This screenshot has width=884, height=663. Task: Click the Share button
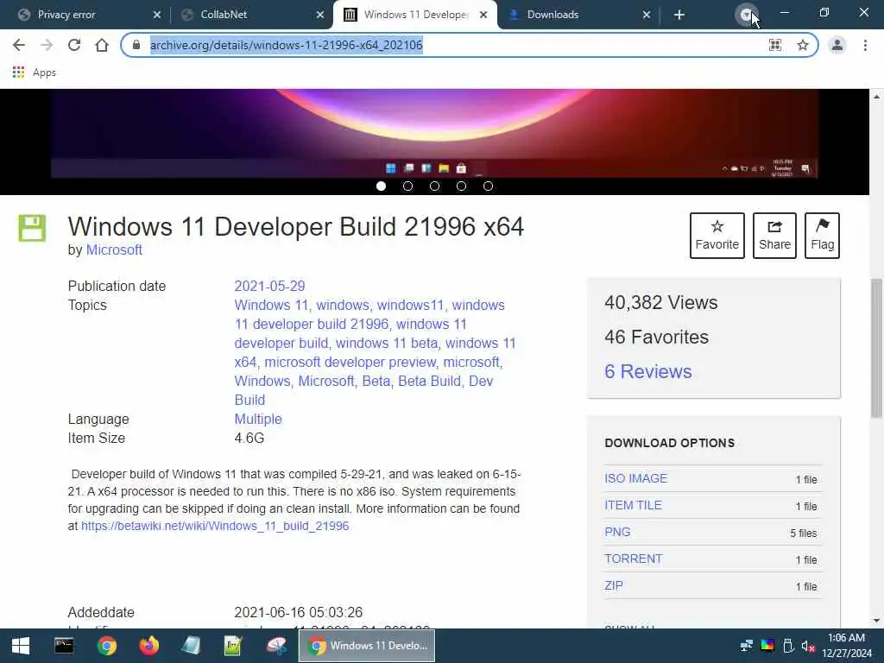[x=774, y=235]
